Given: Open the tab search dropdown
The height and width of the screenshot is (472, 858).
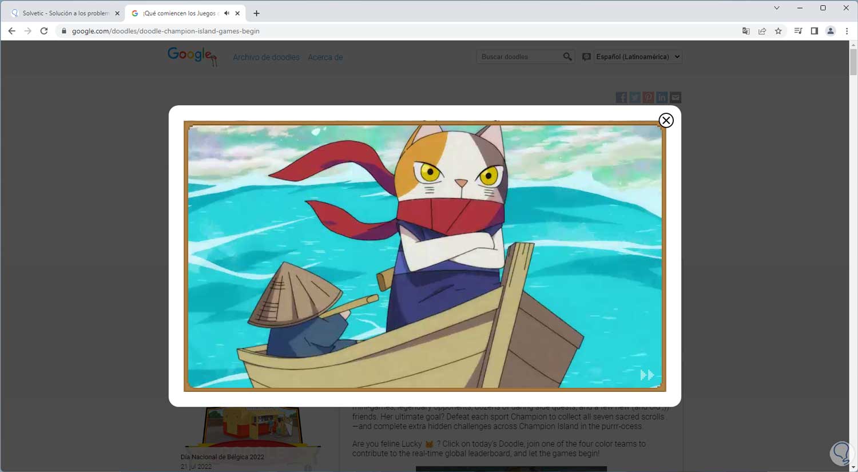Looking at the screenshot, I should (776, 8).
